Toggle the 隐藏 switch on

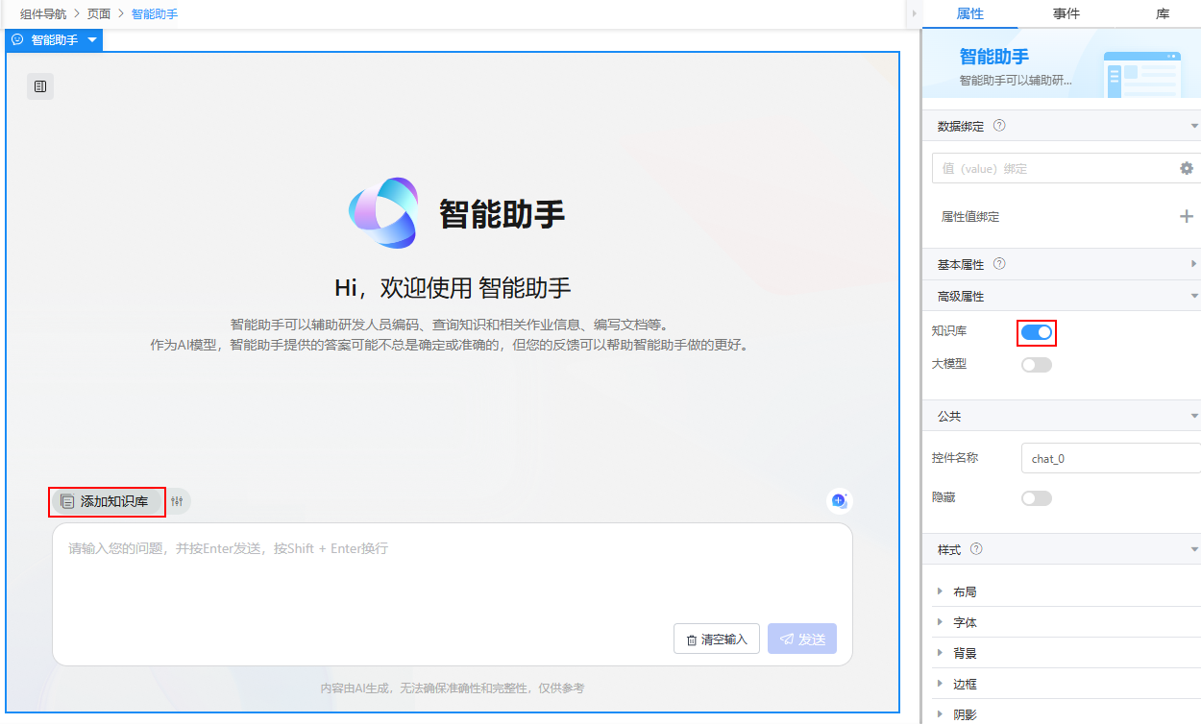coord(1037,498)
